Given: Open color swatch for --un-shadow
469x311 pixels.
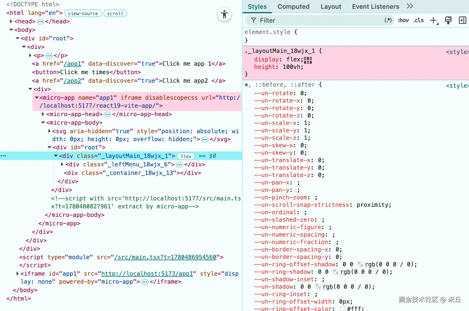Looking at the screenshot, I should point(318,287).
